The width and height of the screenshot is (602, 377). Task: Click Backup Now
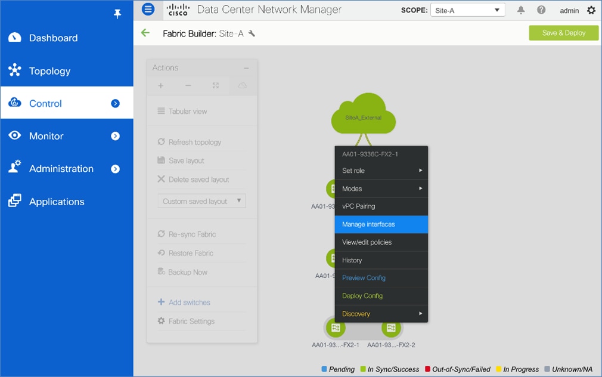pyautogui.click(x=182, y=272)
